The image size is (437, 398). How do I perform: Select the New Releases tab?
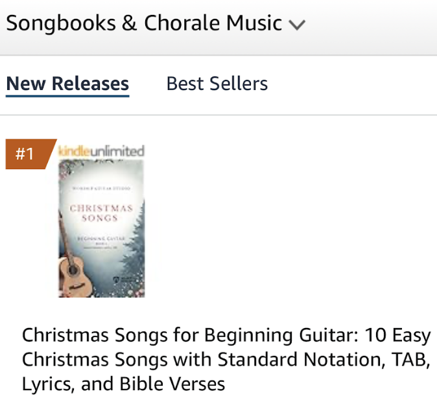tap(67, 84)
